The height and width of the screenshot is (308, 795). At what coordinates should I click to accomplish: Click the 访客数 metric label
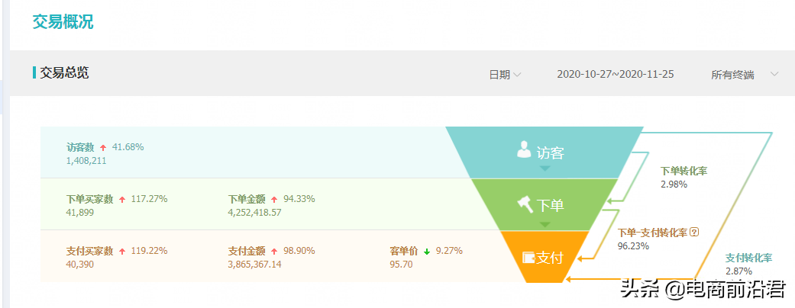(80, 147)
